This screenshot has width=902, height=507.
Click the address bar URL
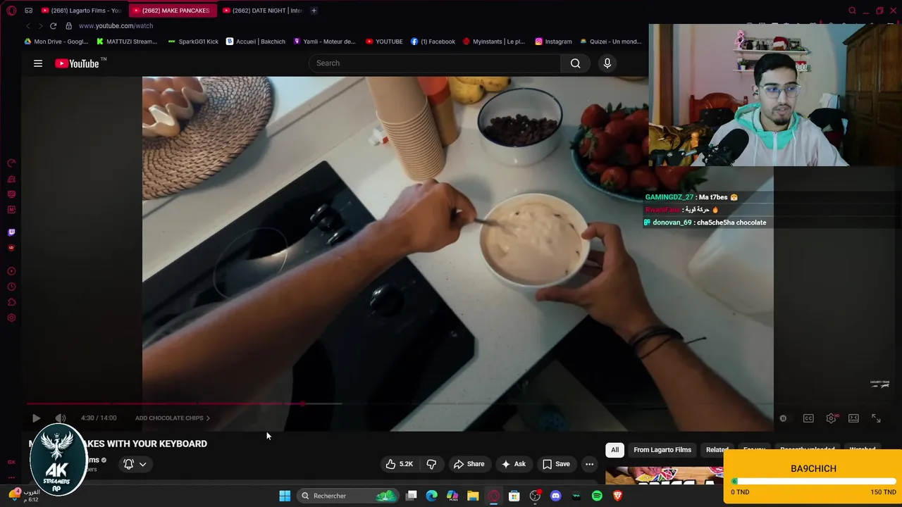coord(116,26)
